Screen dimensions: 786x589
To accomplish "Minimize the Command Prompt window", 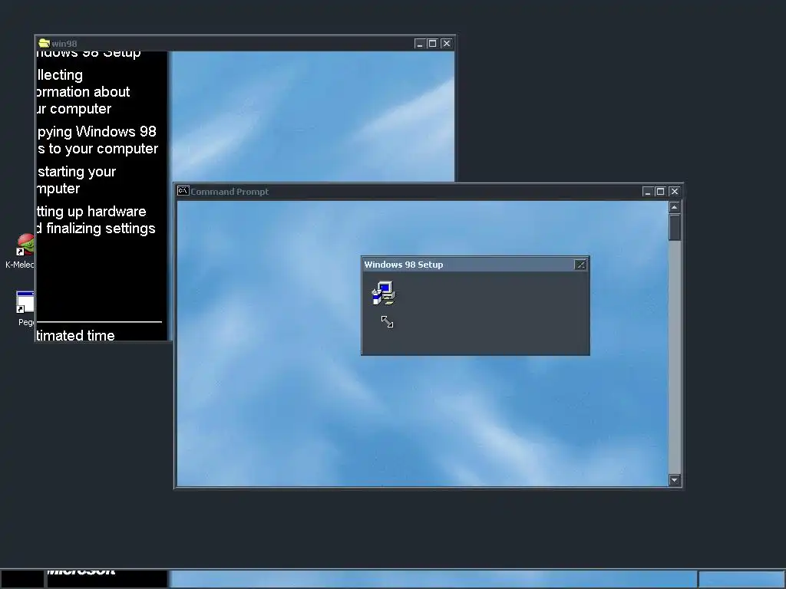I will point(647,191).
